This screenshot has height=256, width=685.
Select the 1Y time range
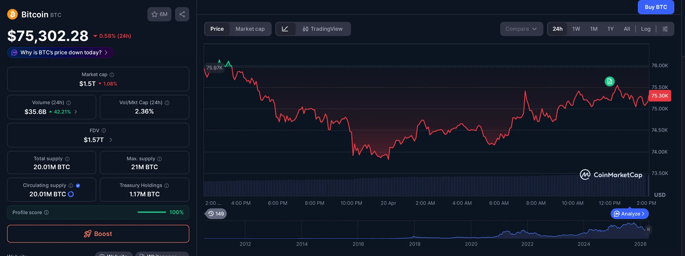tap(610, 29)
